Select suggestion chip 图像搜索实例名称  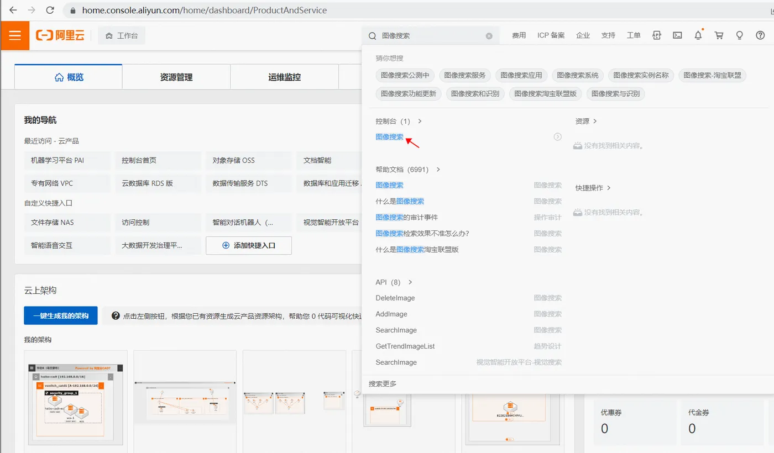(x=641, y=76)
